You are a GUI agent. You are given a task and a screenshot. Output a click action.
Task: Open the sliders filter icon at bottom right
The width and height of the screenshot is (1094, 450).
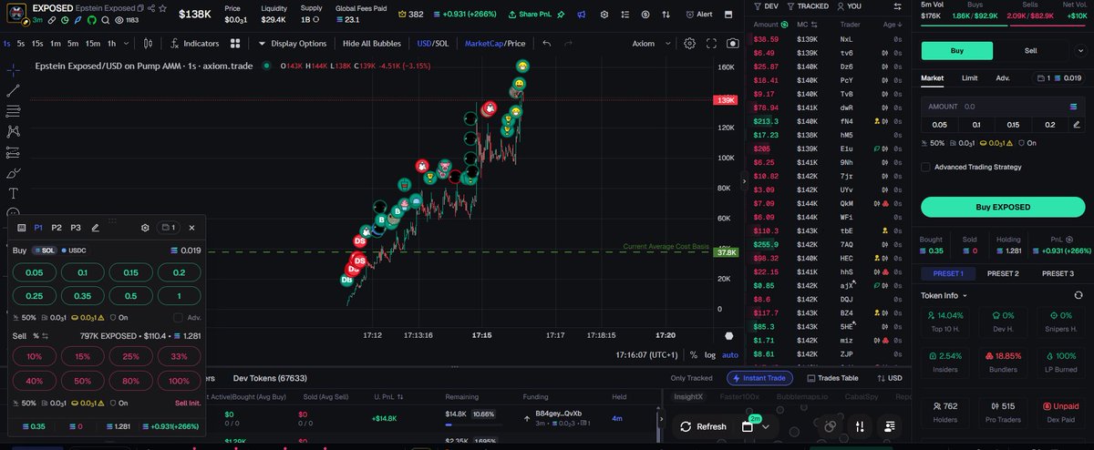click(860, 425)
